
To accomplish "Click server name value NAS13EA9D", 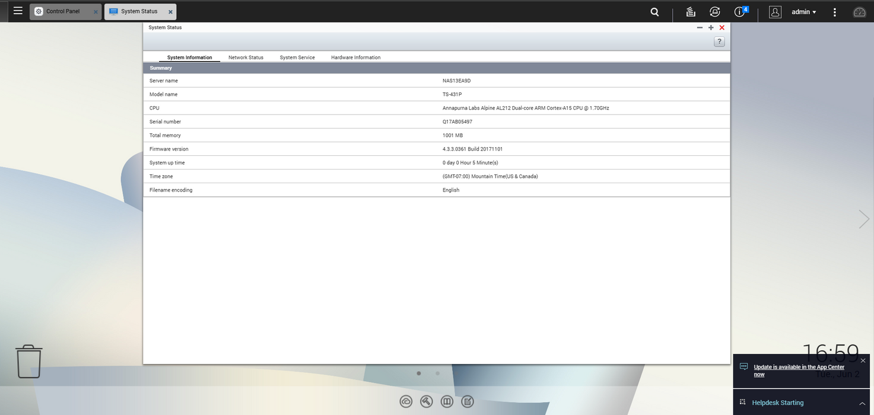I will coord(456,81).
